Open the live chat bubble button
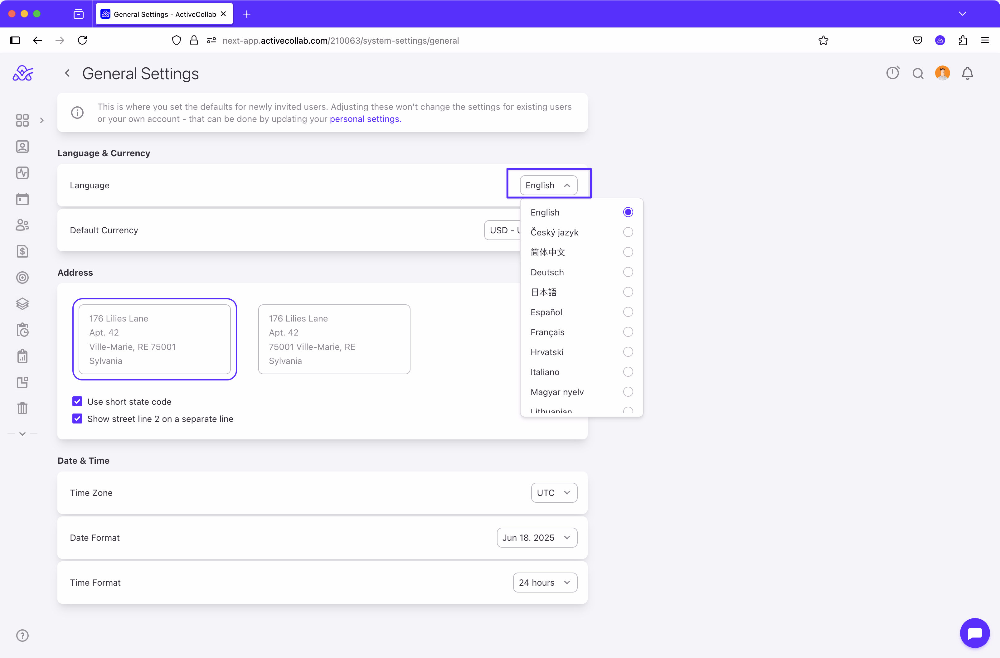1000x658 pixels. point(975,633)
